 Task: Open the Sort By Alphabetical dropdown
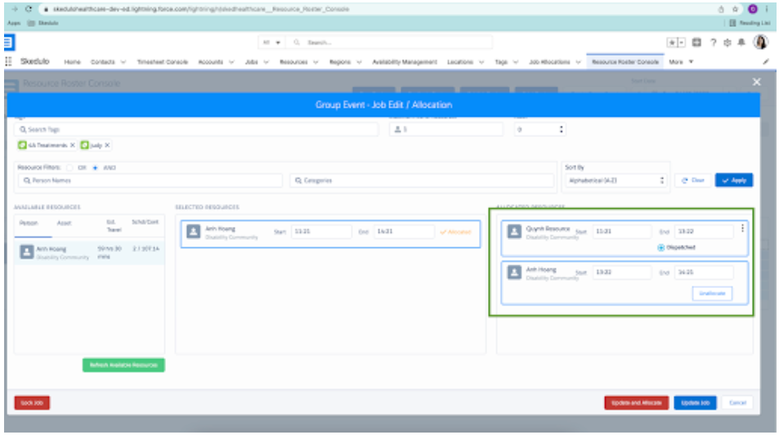pyautogui.click(x=615, y=180)
